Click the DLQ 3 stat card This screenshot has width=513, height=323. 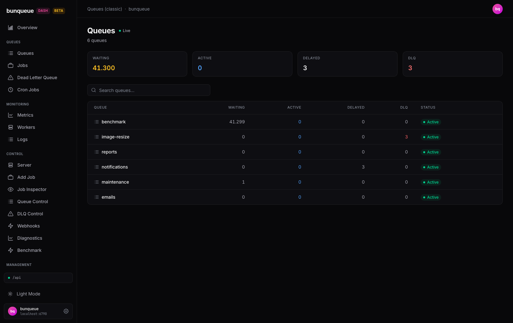453,64
